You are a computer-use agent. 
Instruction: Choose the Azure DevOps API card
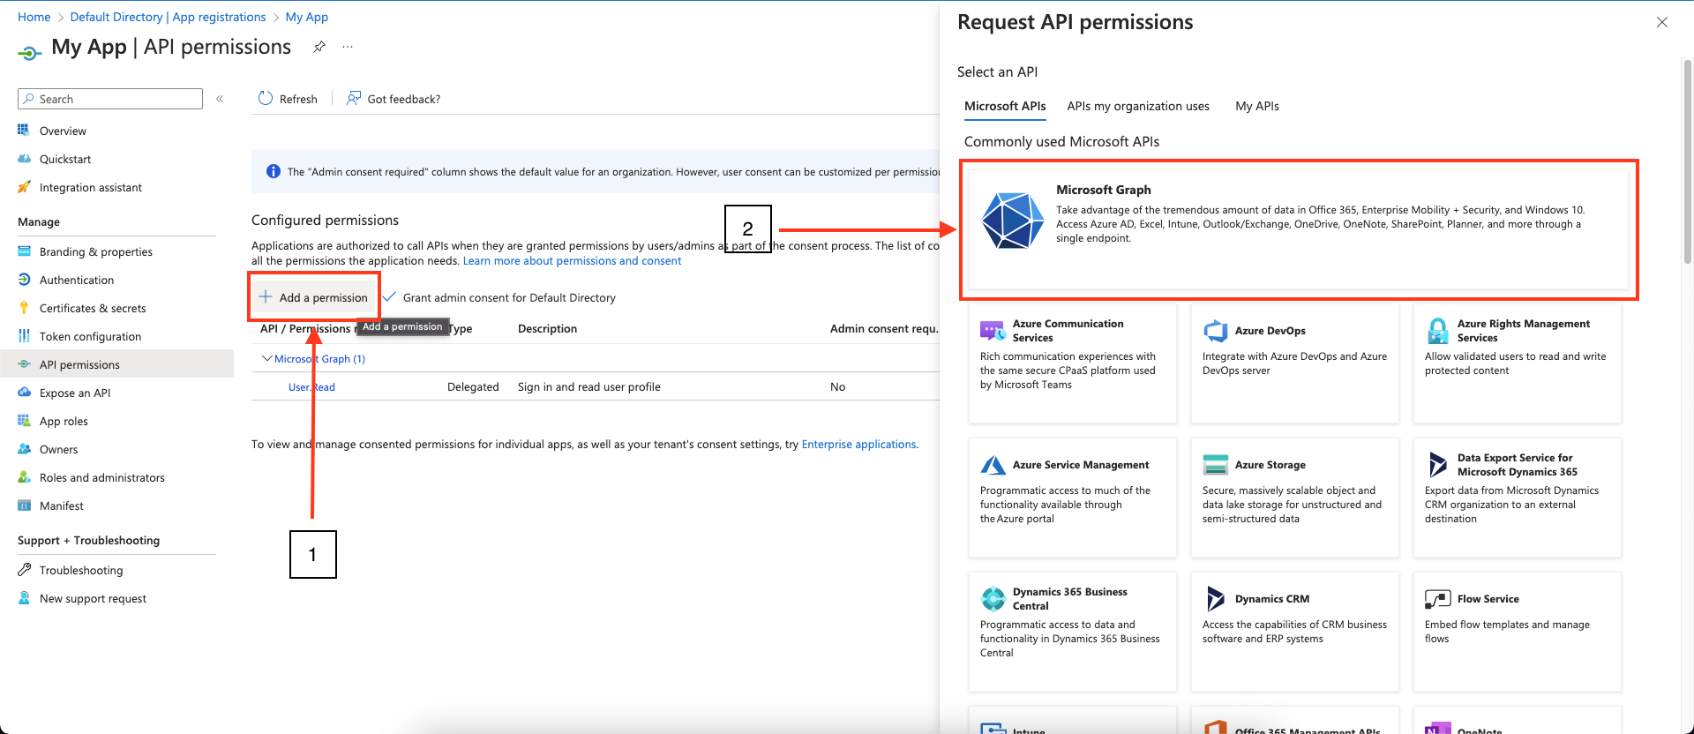tap(1294, 363)
